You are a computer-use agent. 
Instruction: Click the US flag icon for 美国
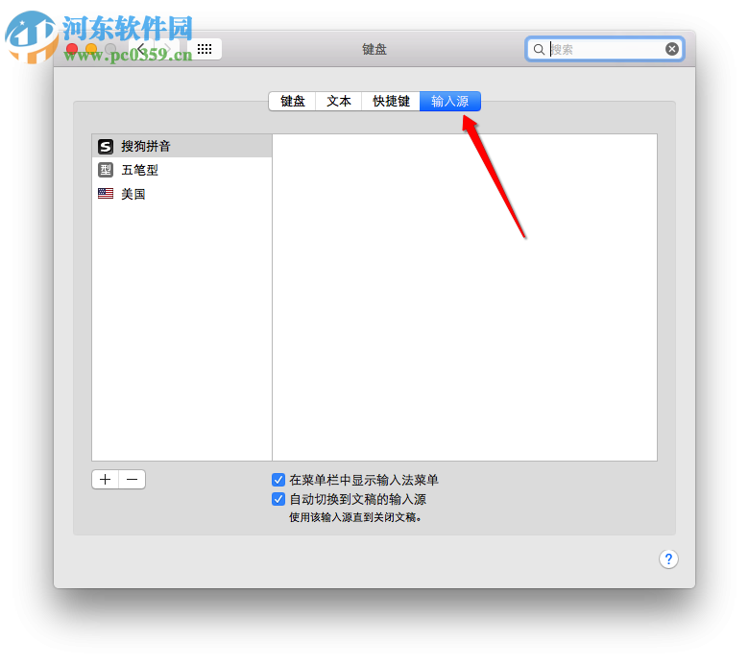click(106, 193)
